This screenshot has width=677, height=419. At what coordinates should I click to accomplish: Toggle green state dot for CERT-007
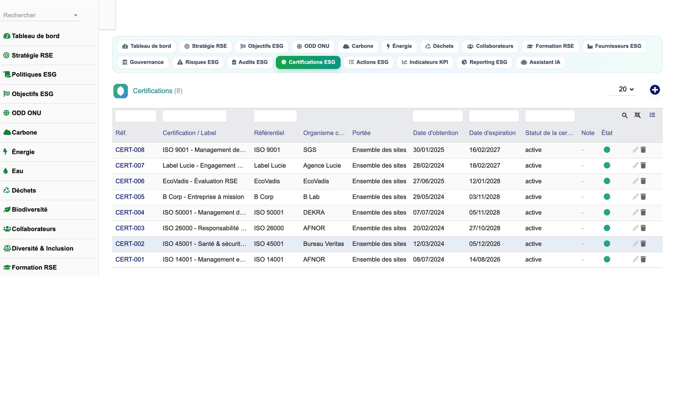(607, 165)
